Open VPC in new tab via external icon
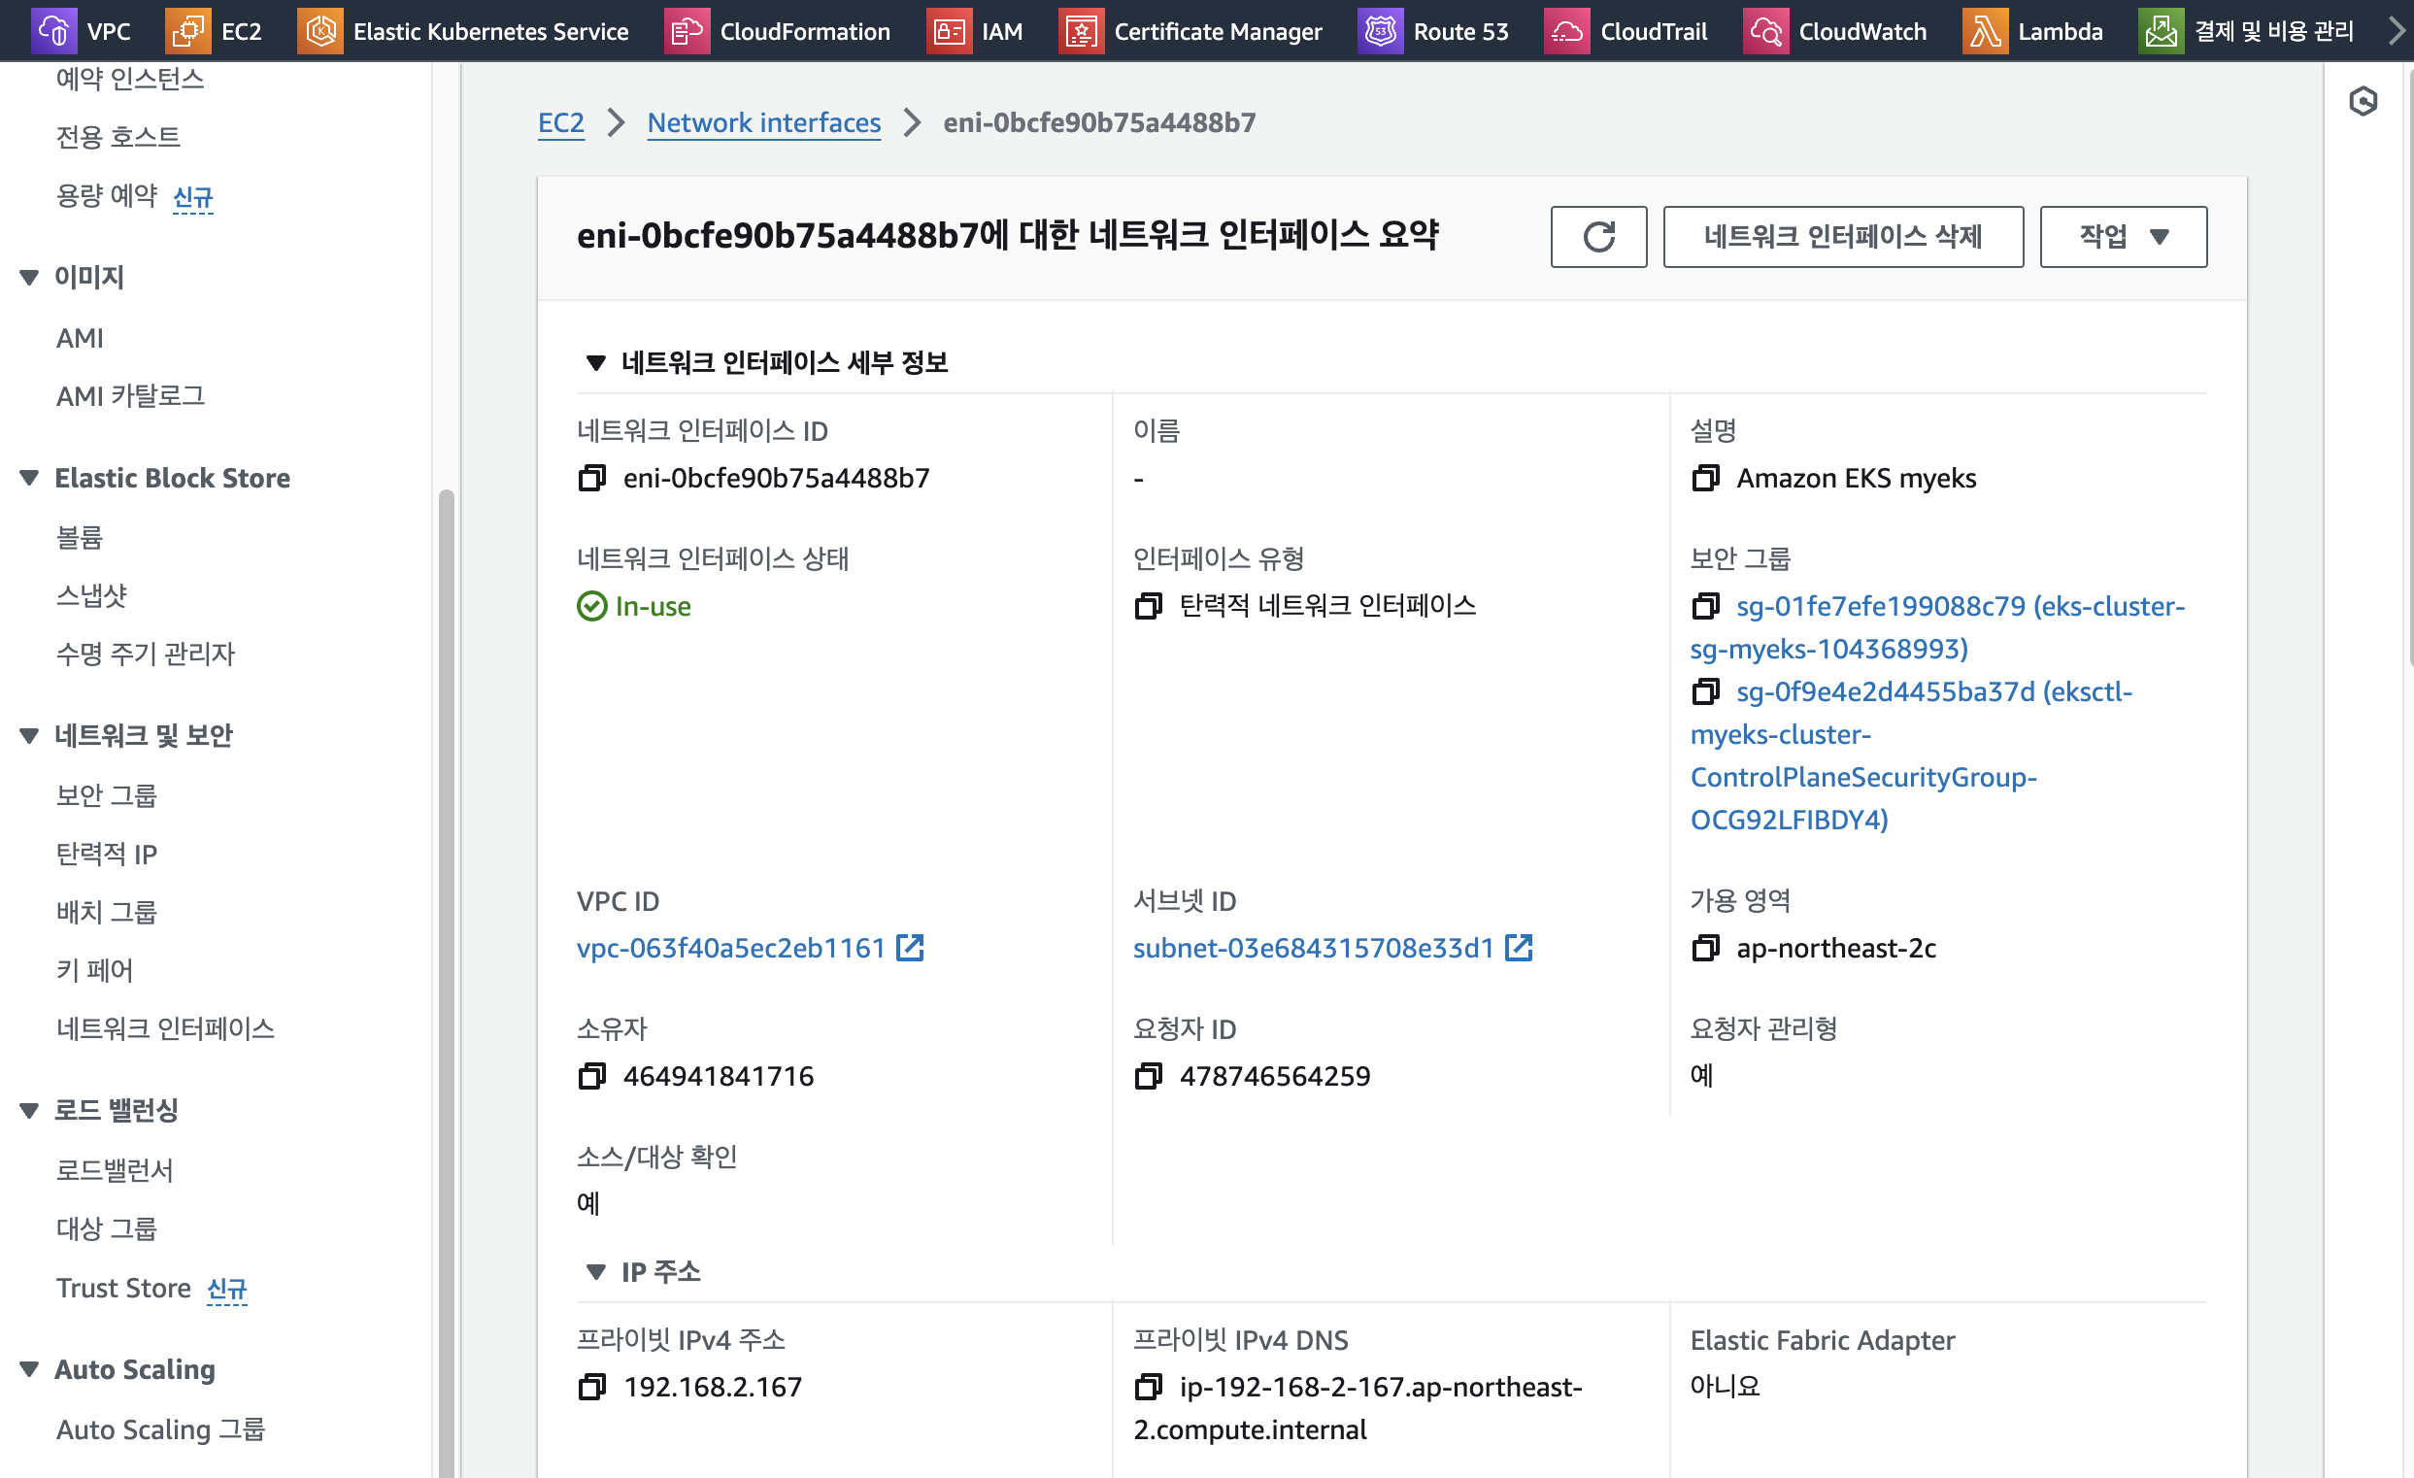This screenshot has width=2414, height=1478. click(x=910, y=948)
